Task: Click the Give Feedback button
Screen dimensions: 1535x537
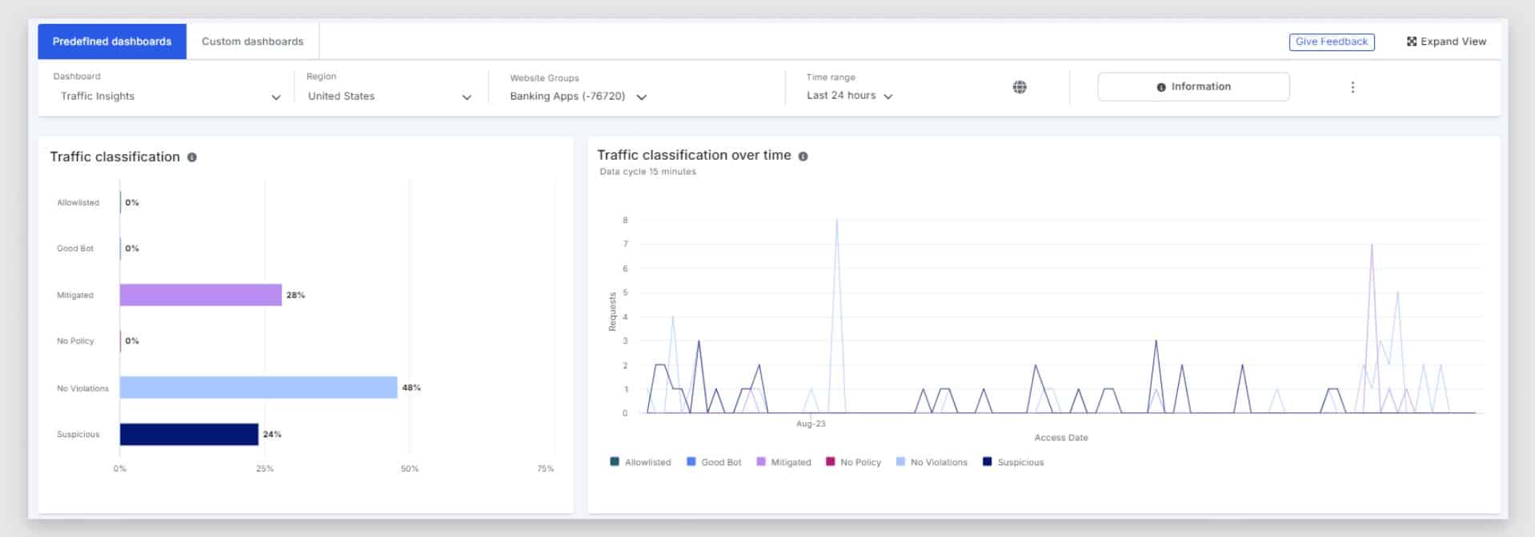Action: (x=1332, y=42)
